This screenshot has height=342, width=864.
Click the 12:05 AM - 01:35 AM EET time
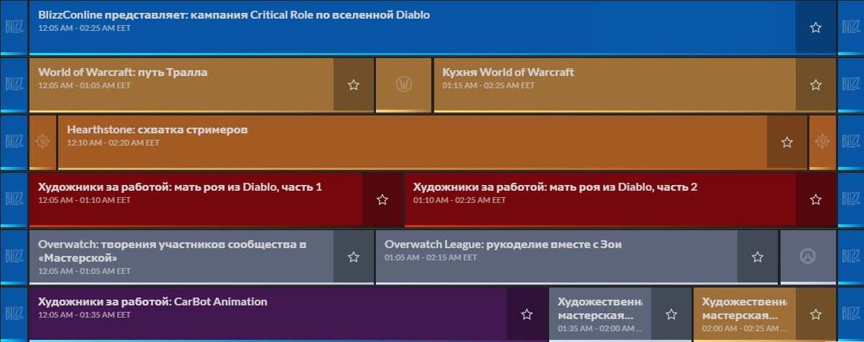84,315
